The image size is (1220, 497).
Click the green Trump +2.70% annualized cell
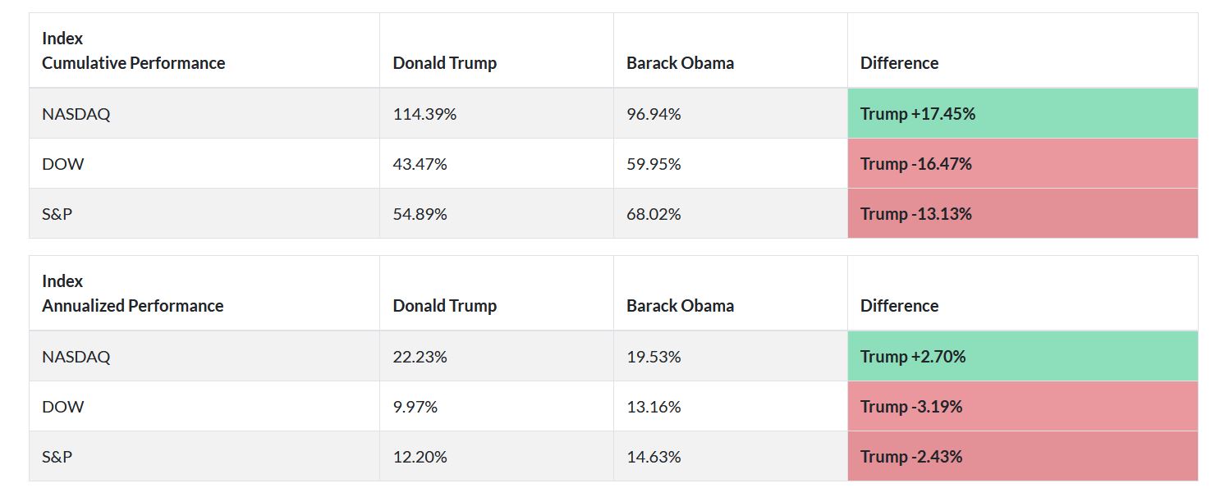[x=913, y=357]
